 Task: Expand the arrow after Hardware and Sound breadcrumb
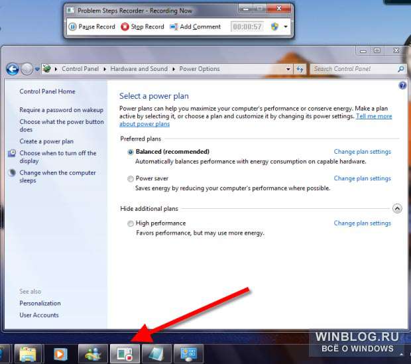click(x=174, y=69)
